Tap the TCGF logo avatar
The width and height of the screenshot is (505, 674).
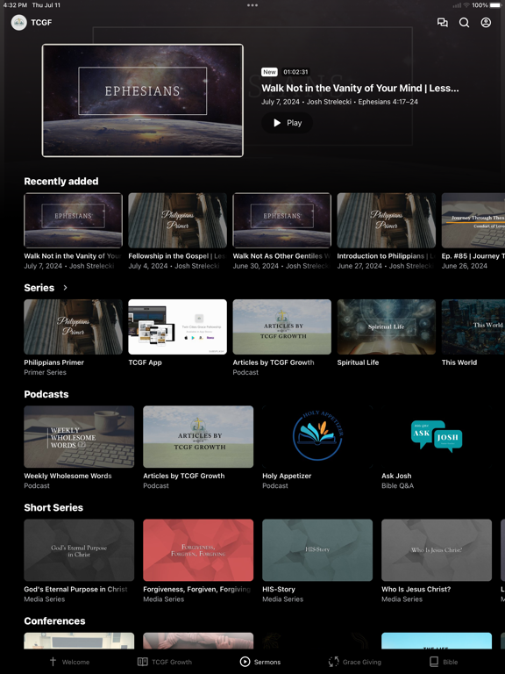(x=19, y=22)
